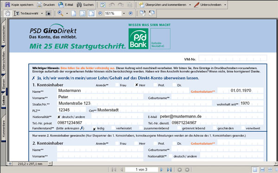278x173 pixels.
Task: Edit Name field containing Mustermann
Action: [x=123, y=90]
